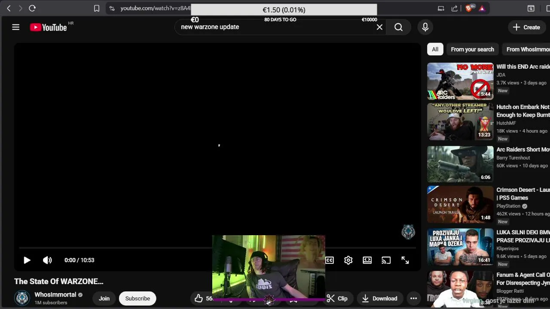Viewport: 550px width, 309px height.
Task: Click the Create button
Action: (526, 27)
